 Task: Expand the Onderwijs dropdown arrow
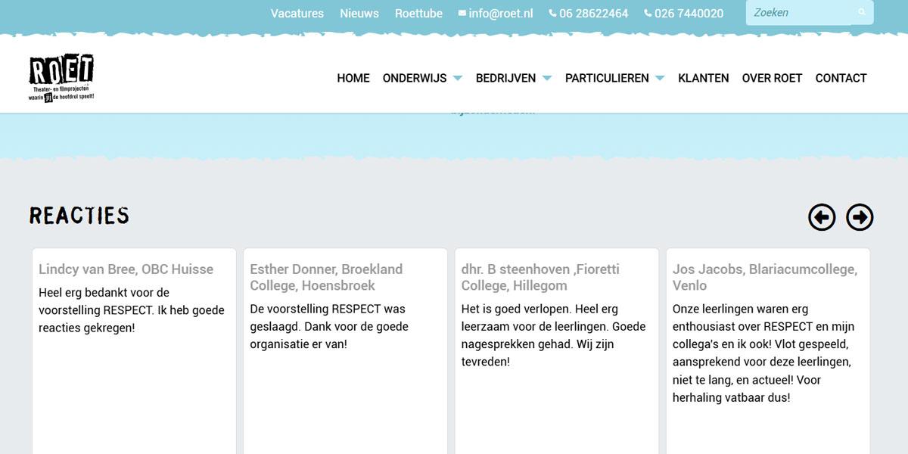pyautogui.click(x=457, y=79)
